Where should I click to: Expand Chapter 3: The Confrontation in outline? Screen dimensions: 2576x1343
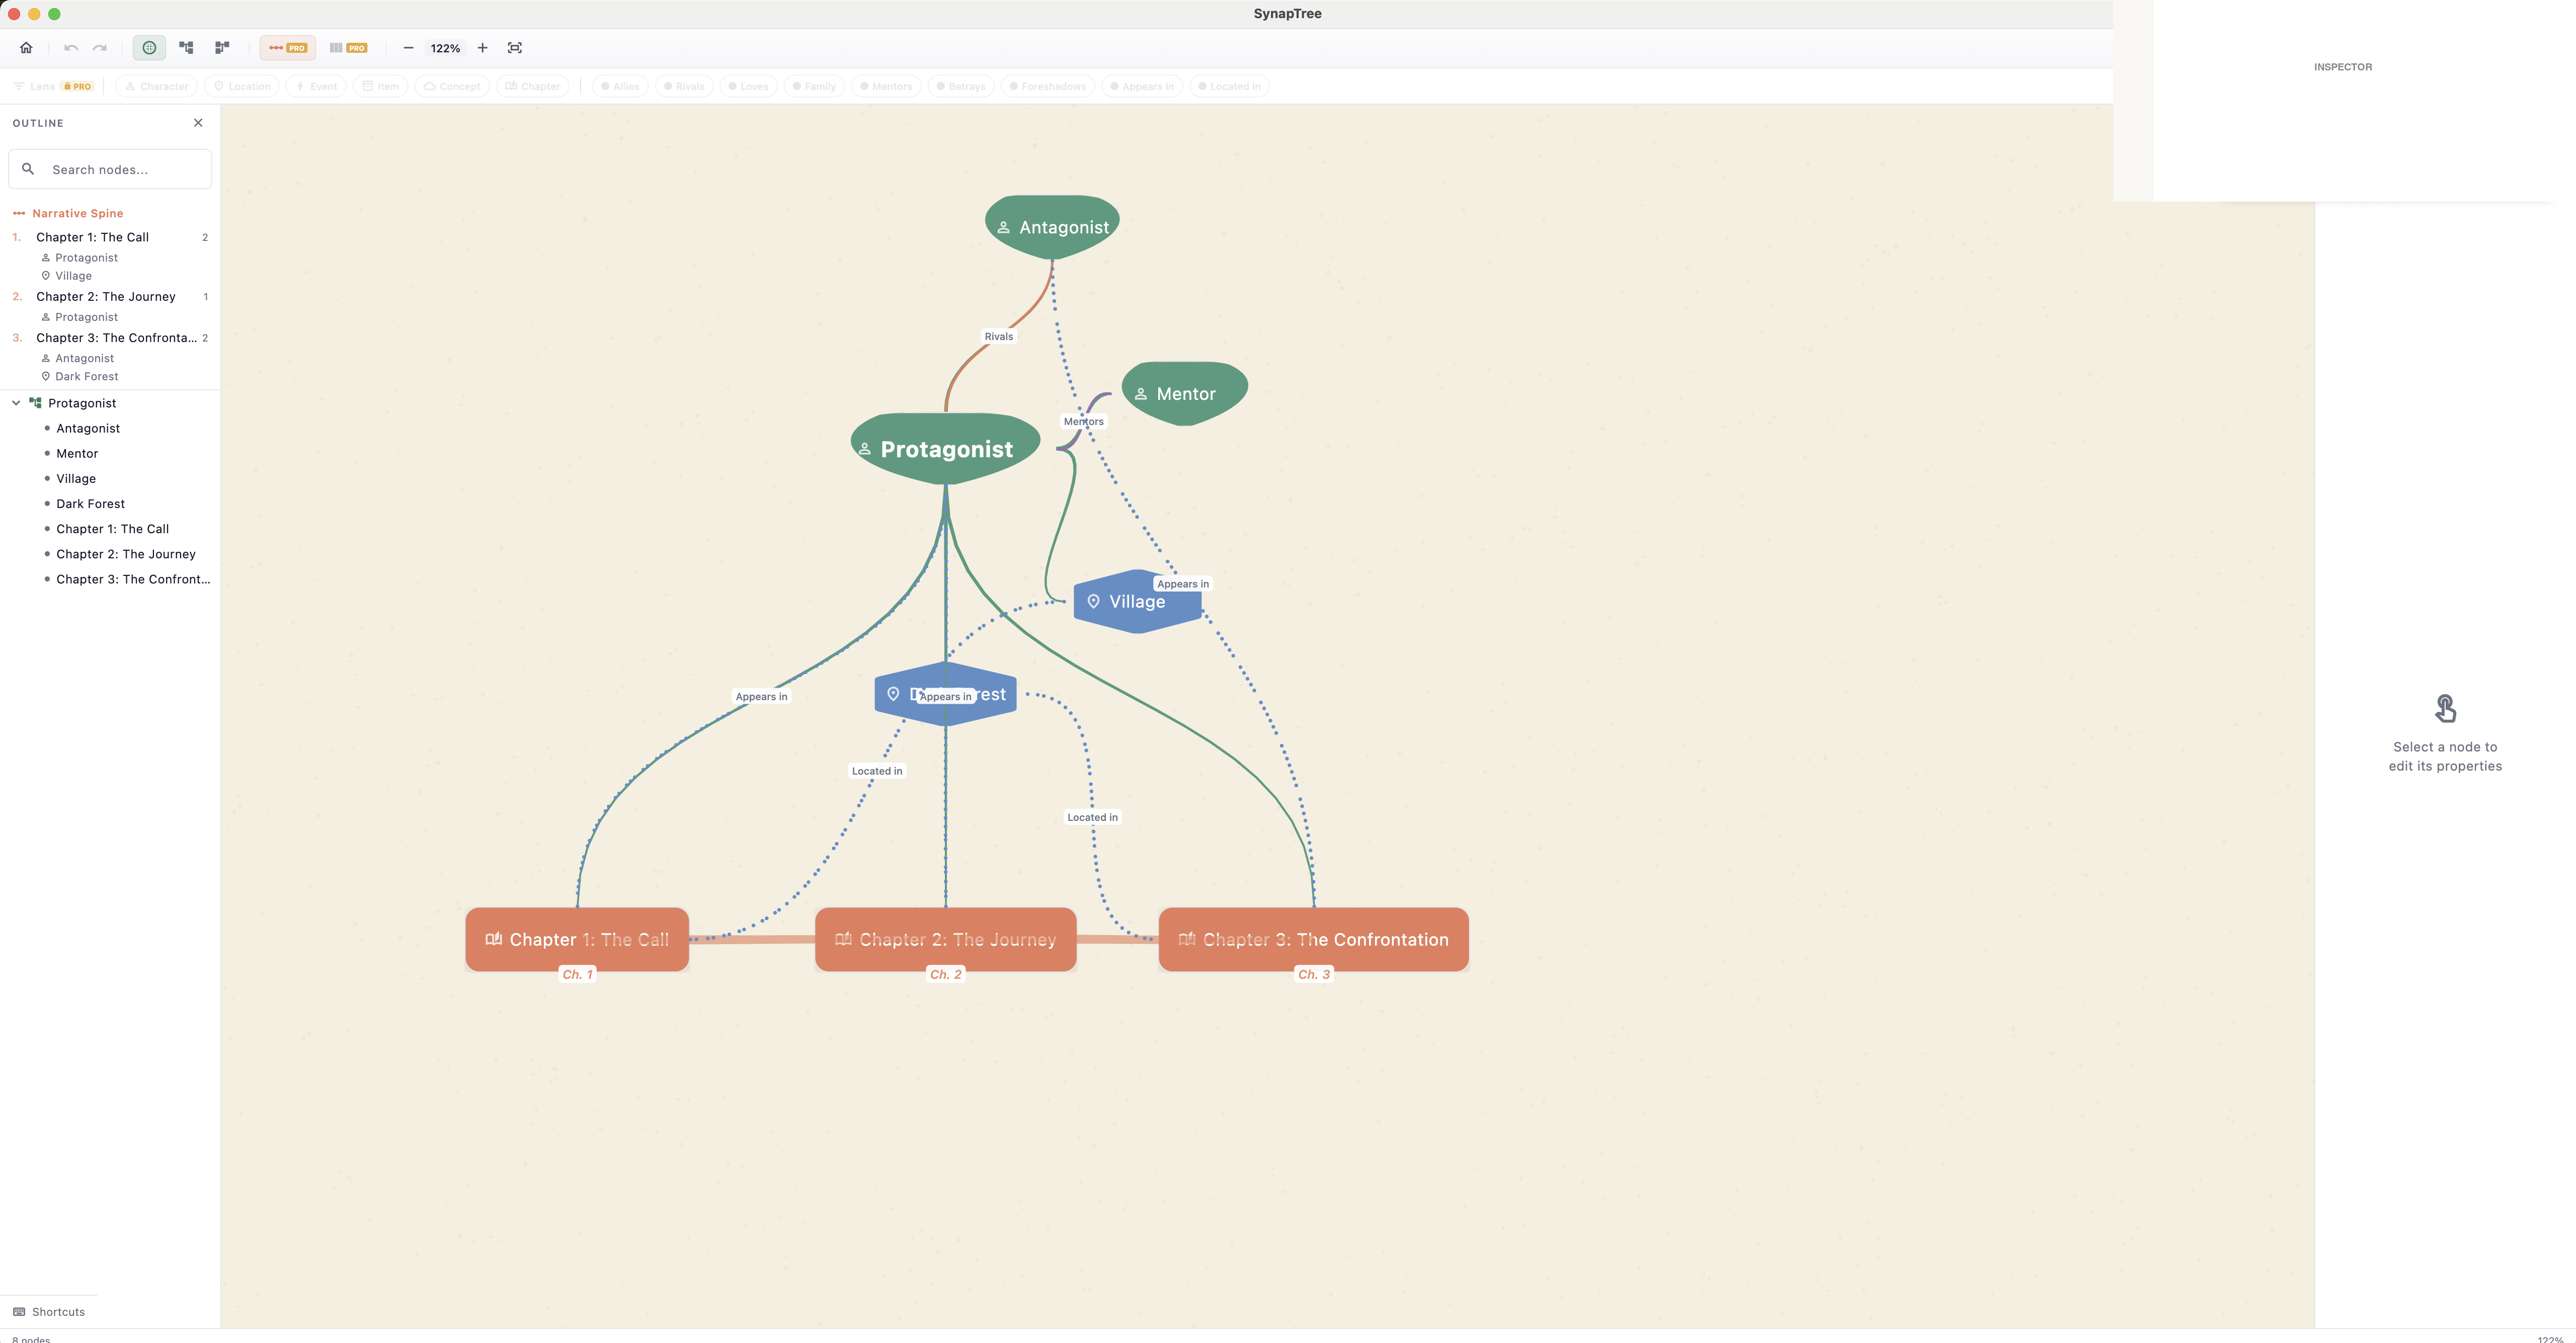[118, 338]
